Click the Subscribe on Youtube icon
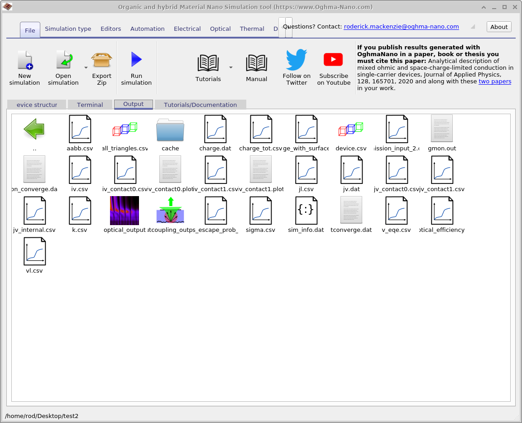The image size is (522, 423). 333,60
